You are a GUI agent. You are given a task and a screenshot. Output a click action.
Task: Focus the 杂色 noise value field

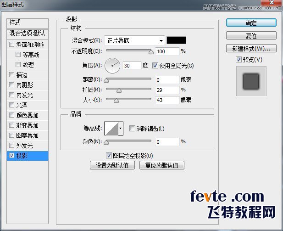point(167,142)
